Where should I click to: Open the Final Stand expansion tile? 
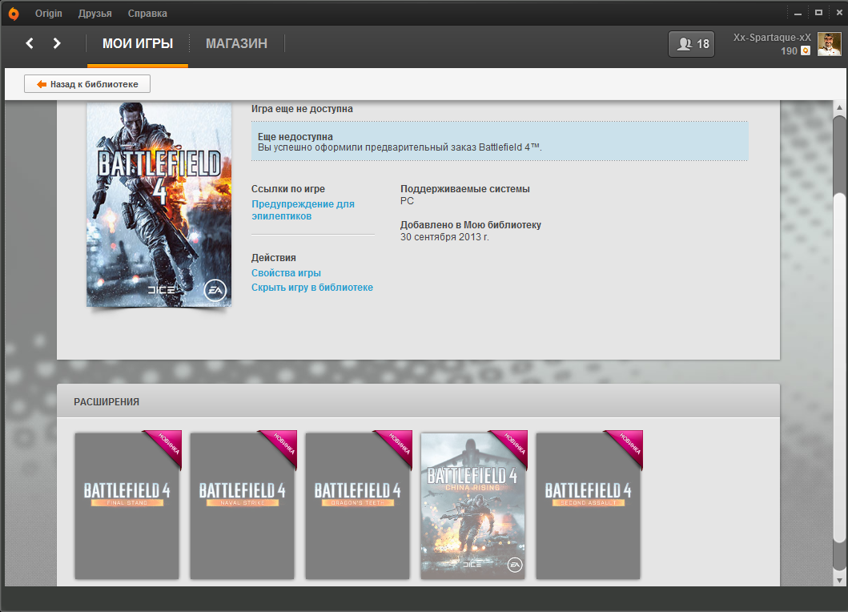click(x=127, y=505)
